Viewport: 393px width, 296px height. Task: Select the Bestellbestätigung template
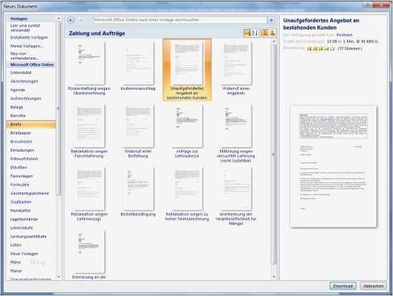[x=138, y=192]
